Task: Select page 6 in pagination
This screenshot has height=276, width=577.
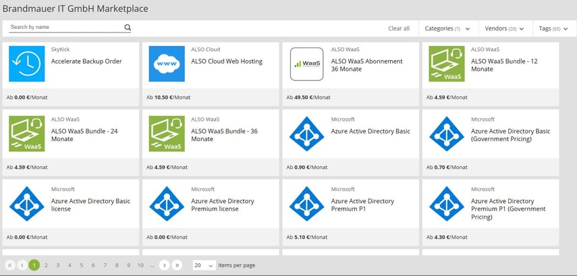Action: tap(93, 265)
